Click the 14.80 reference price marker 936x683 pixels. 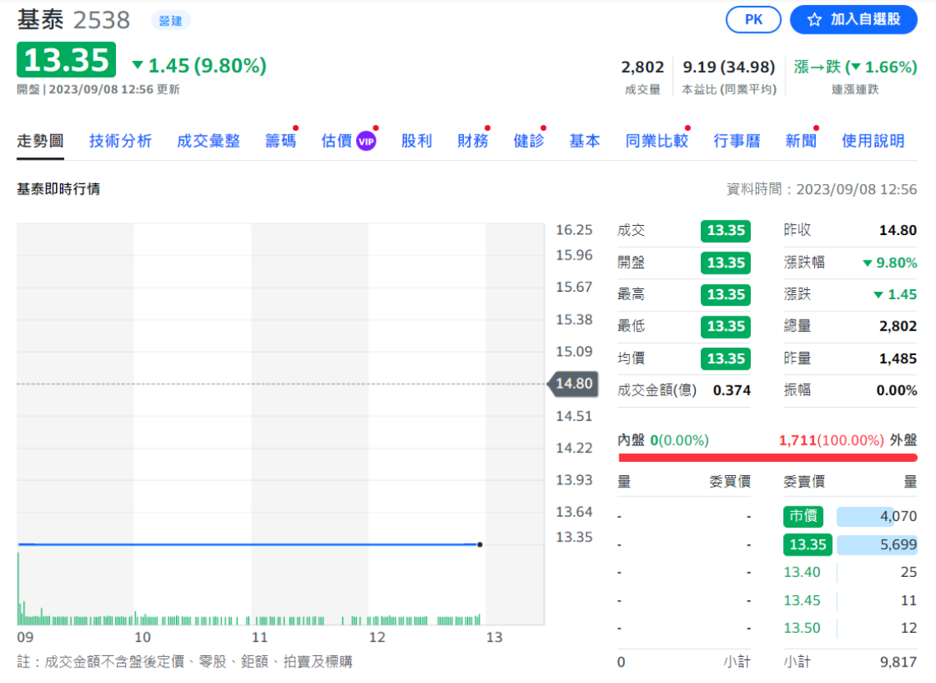[572, 384]
